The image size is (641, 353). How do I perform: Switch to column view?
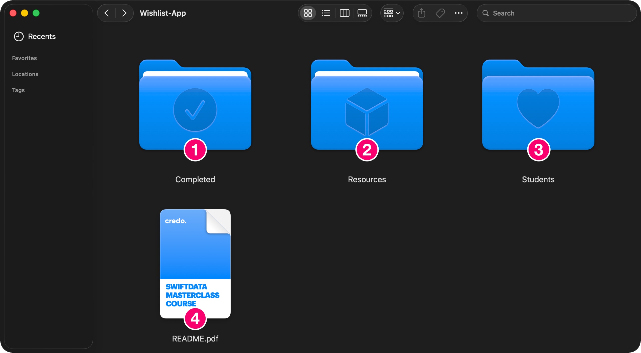pos(344,13)
